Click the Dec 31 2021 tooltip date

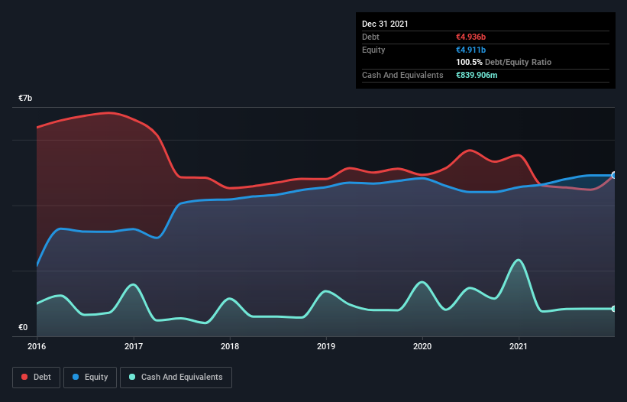point(385,24)
